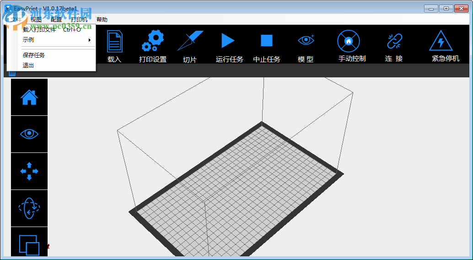Select the 切片 slice knife icon
The image size is (473, 260).
[190, 40]
